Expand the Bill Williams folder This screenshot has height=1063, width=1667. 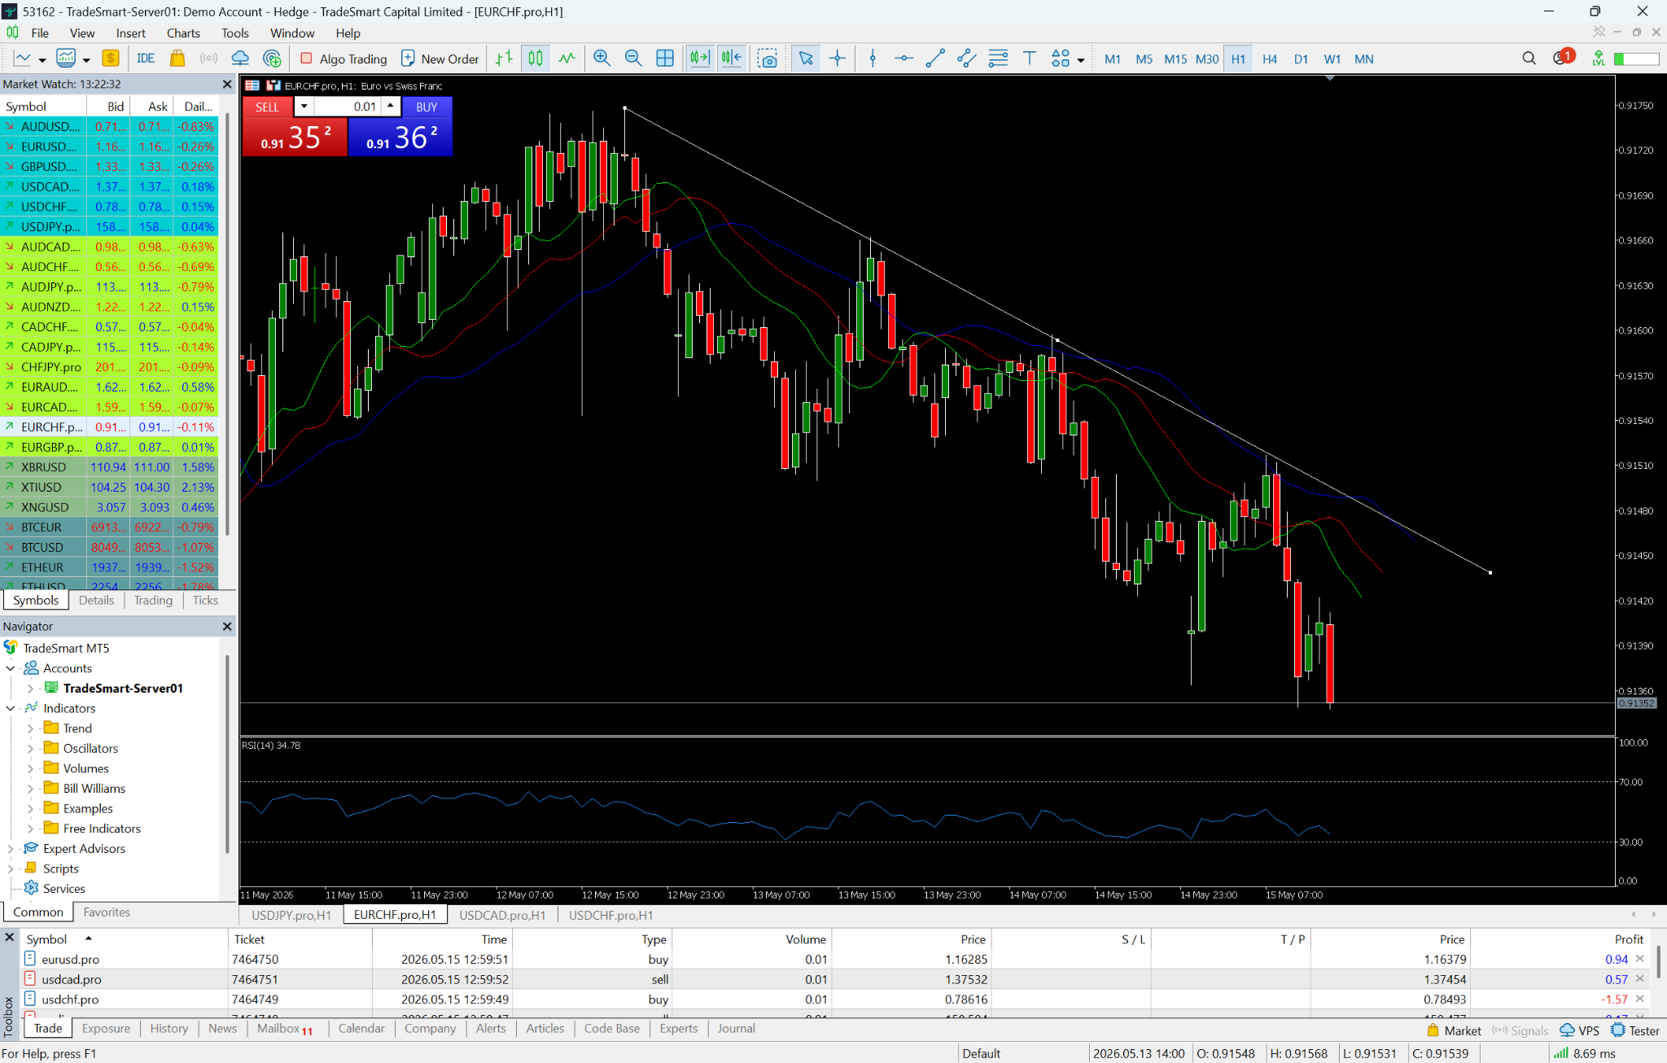point(30,789)
